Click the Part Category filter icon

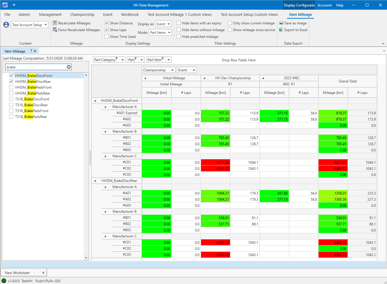pyautogui.click(x=117, y=59)
